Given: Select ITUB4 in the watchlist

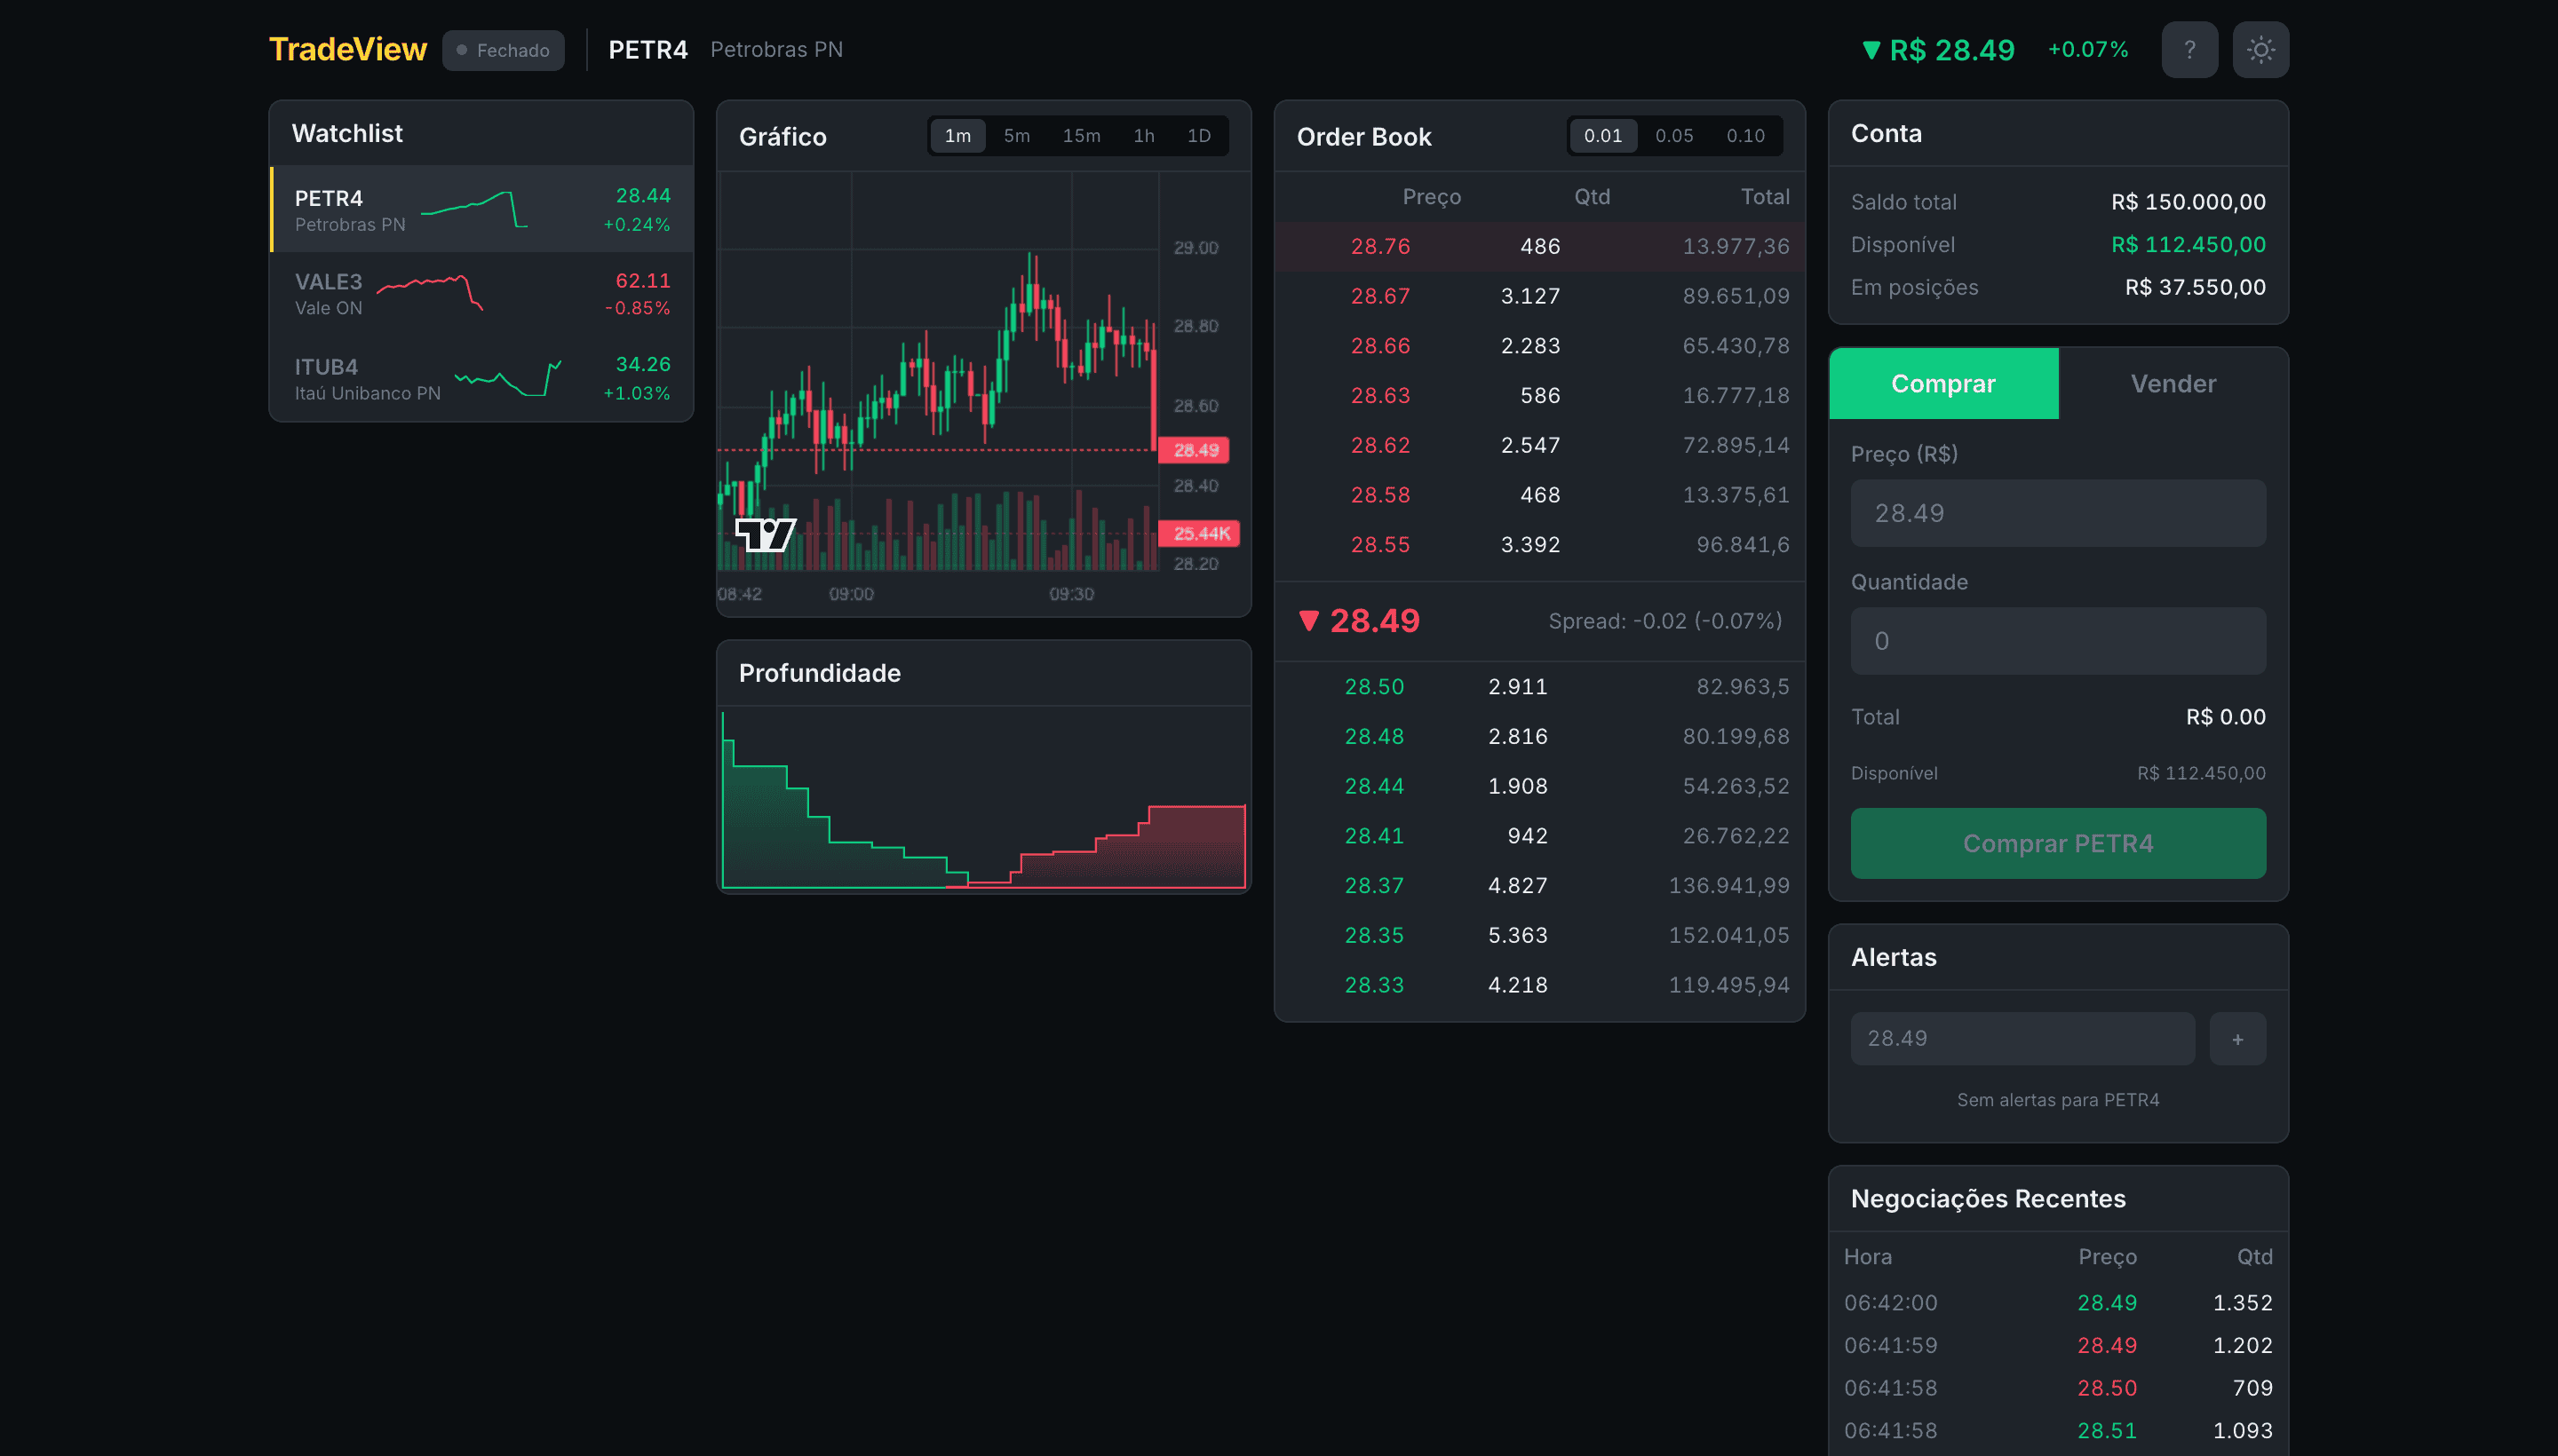Looking at the screenshot, I should pyautogui.click(x=481, y=379).
